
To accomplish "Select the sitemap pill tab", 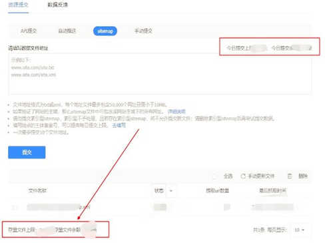I will click(105, 31).
